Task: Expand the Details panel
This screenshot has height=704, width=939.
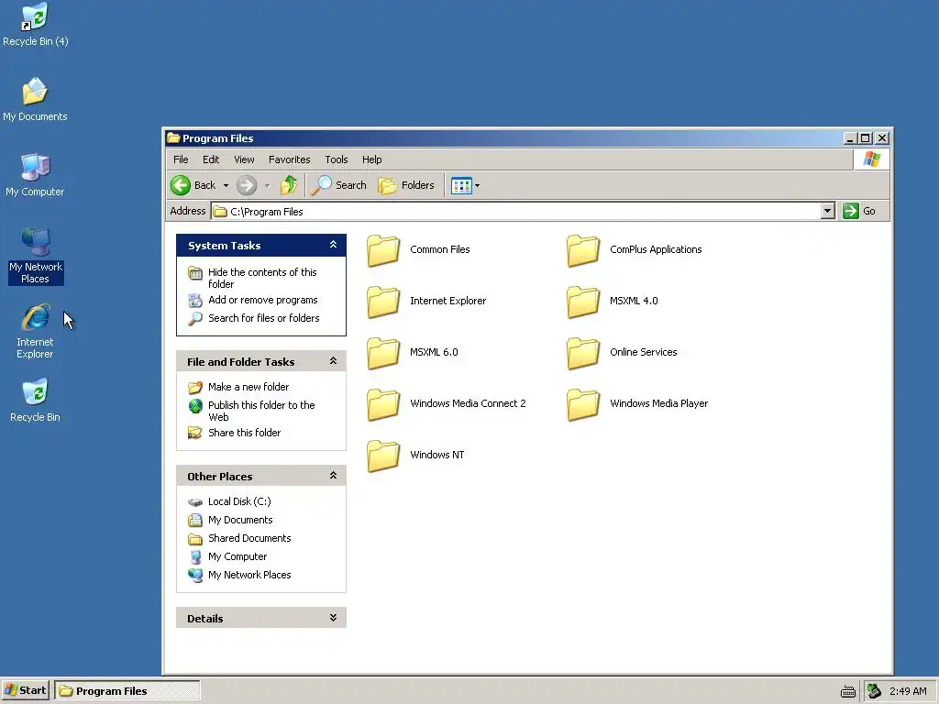Action: (x=333, y=618)
